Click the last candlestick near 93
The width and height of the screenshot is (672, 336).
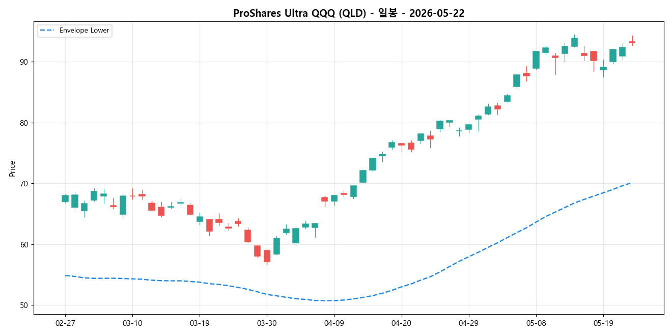point(632,42)
